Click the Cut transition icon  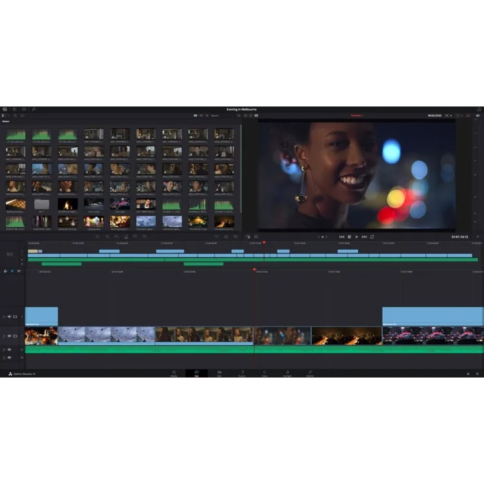tap(216, 236)
